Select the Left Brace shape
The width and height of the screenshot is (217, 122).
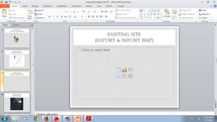(151, 18)
